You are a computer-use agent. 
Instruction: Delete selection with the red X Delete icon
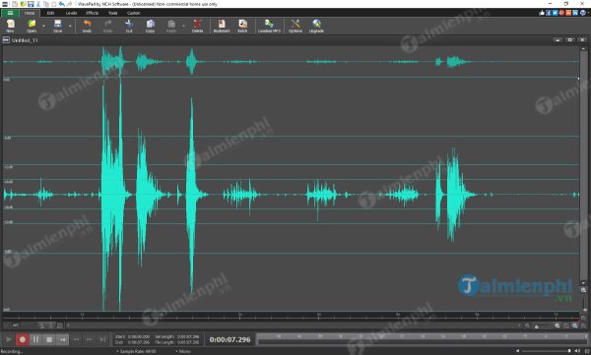[x=197, y=26]
